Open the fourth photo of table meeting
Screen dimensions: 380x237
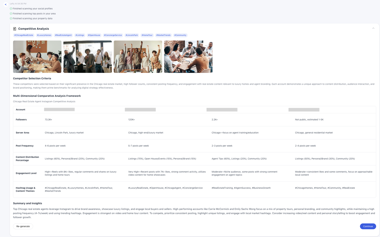click(188, 57)
